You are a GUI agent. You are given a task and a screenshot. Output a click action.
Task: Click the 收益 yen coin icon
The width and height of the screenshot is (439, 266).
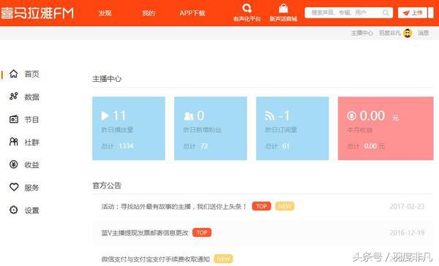tap(13, 164)
